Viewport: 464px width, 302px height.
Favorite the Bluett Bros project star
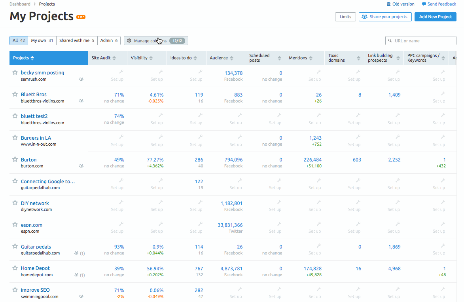(15, 95)
